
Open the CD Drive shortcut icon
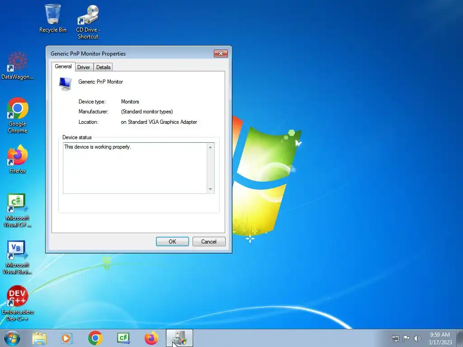tap(88, 22)
